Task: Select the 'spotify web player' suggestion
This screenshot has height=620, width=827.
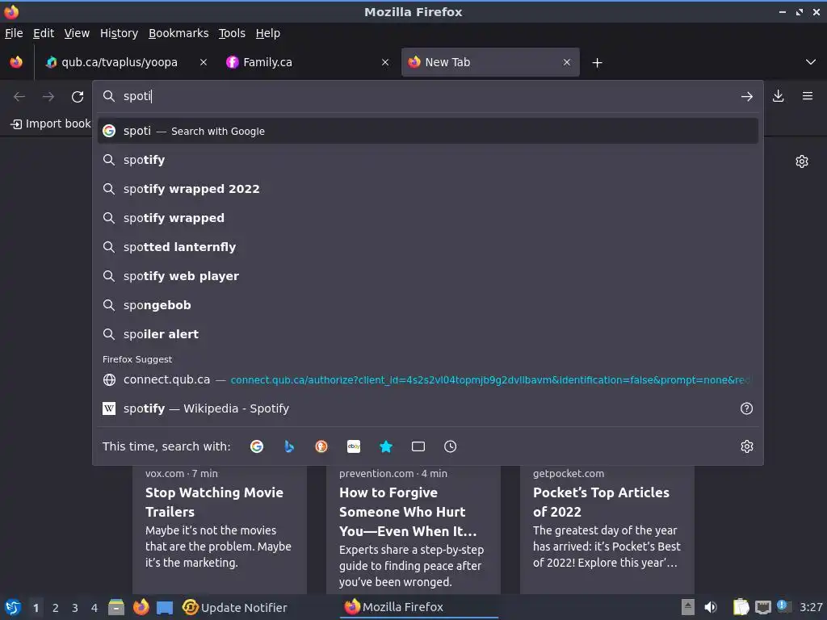Action: [428, 276]
